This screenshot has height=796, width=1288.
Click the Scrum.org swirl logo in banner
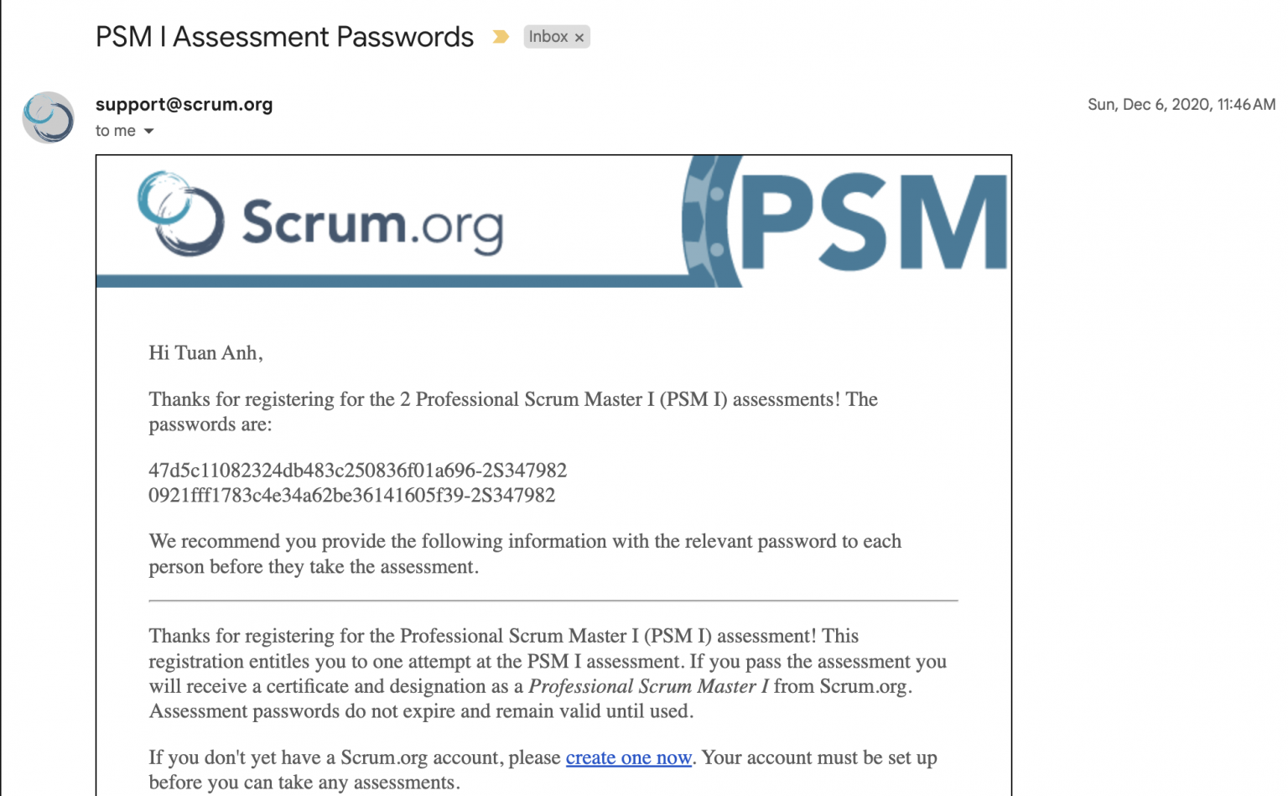click(180, 213)
